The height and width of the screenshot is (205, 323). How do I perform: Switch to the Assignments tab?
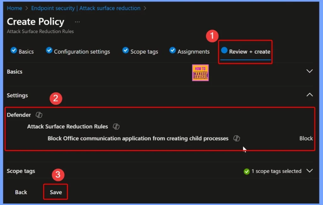tap(193, 52)
